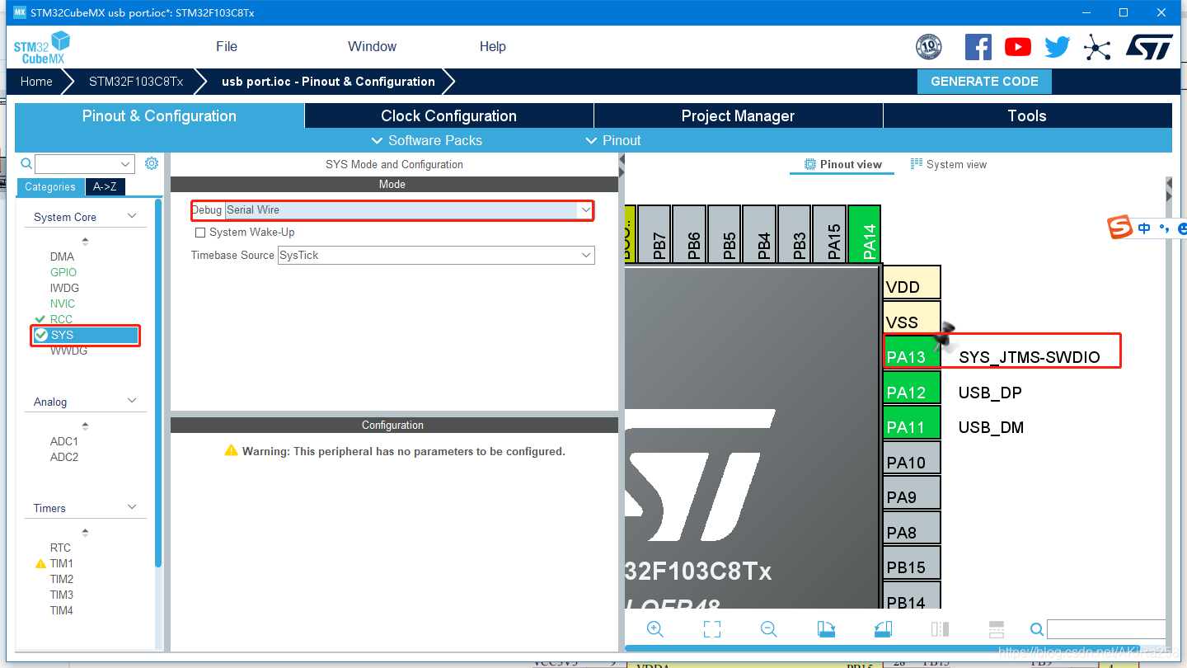Open the Facebook icon link
Image resolution: width=1187 pixels, height=668 pixels.
(x=978, y=47)
